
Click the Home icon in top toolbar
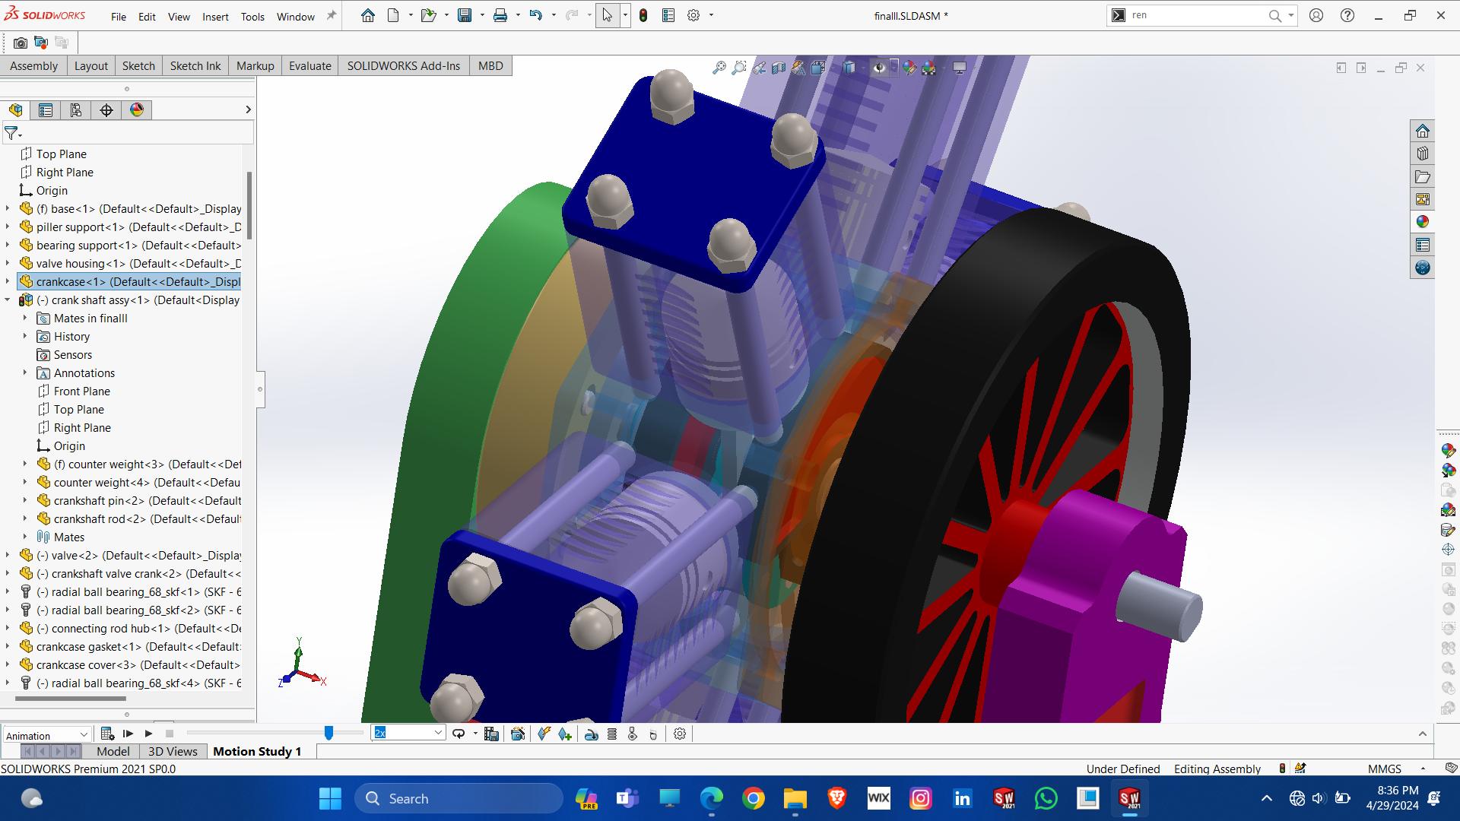(368, 15)
